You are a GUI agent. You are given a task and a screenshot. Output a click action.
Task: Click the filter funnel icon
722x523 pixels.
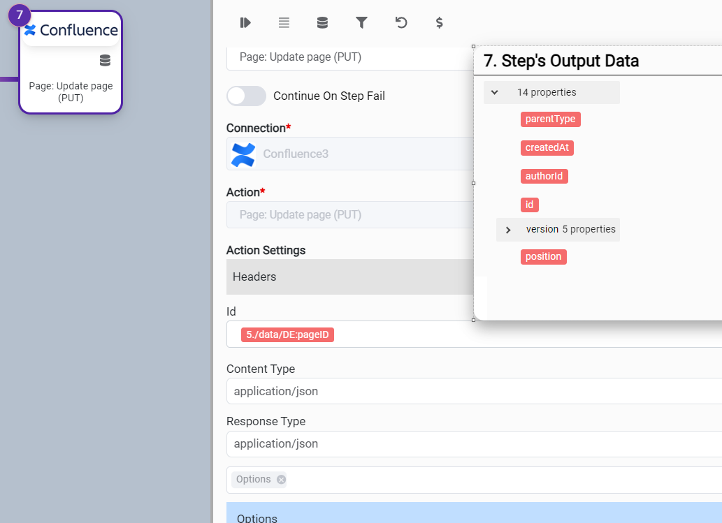[361, 23]
